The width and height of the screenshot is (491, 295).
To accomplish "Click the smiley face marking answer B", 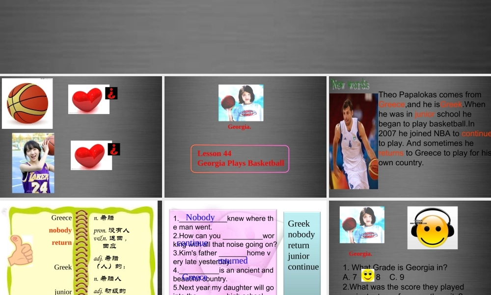I will point(368,275).
